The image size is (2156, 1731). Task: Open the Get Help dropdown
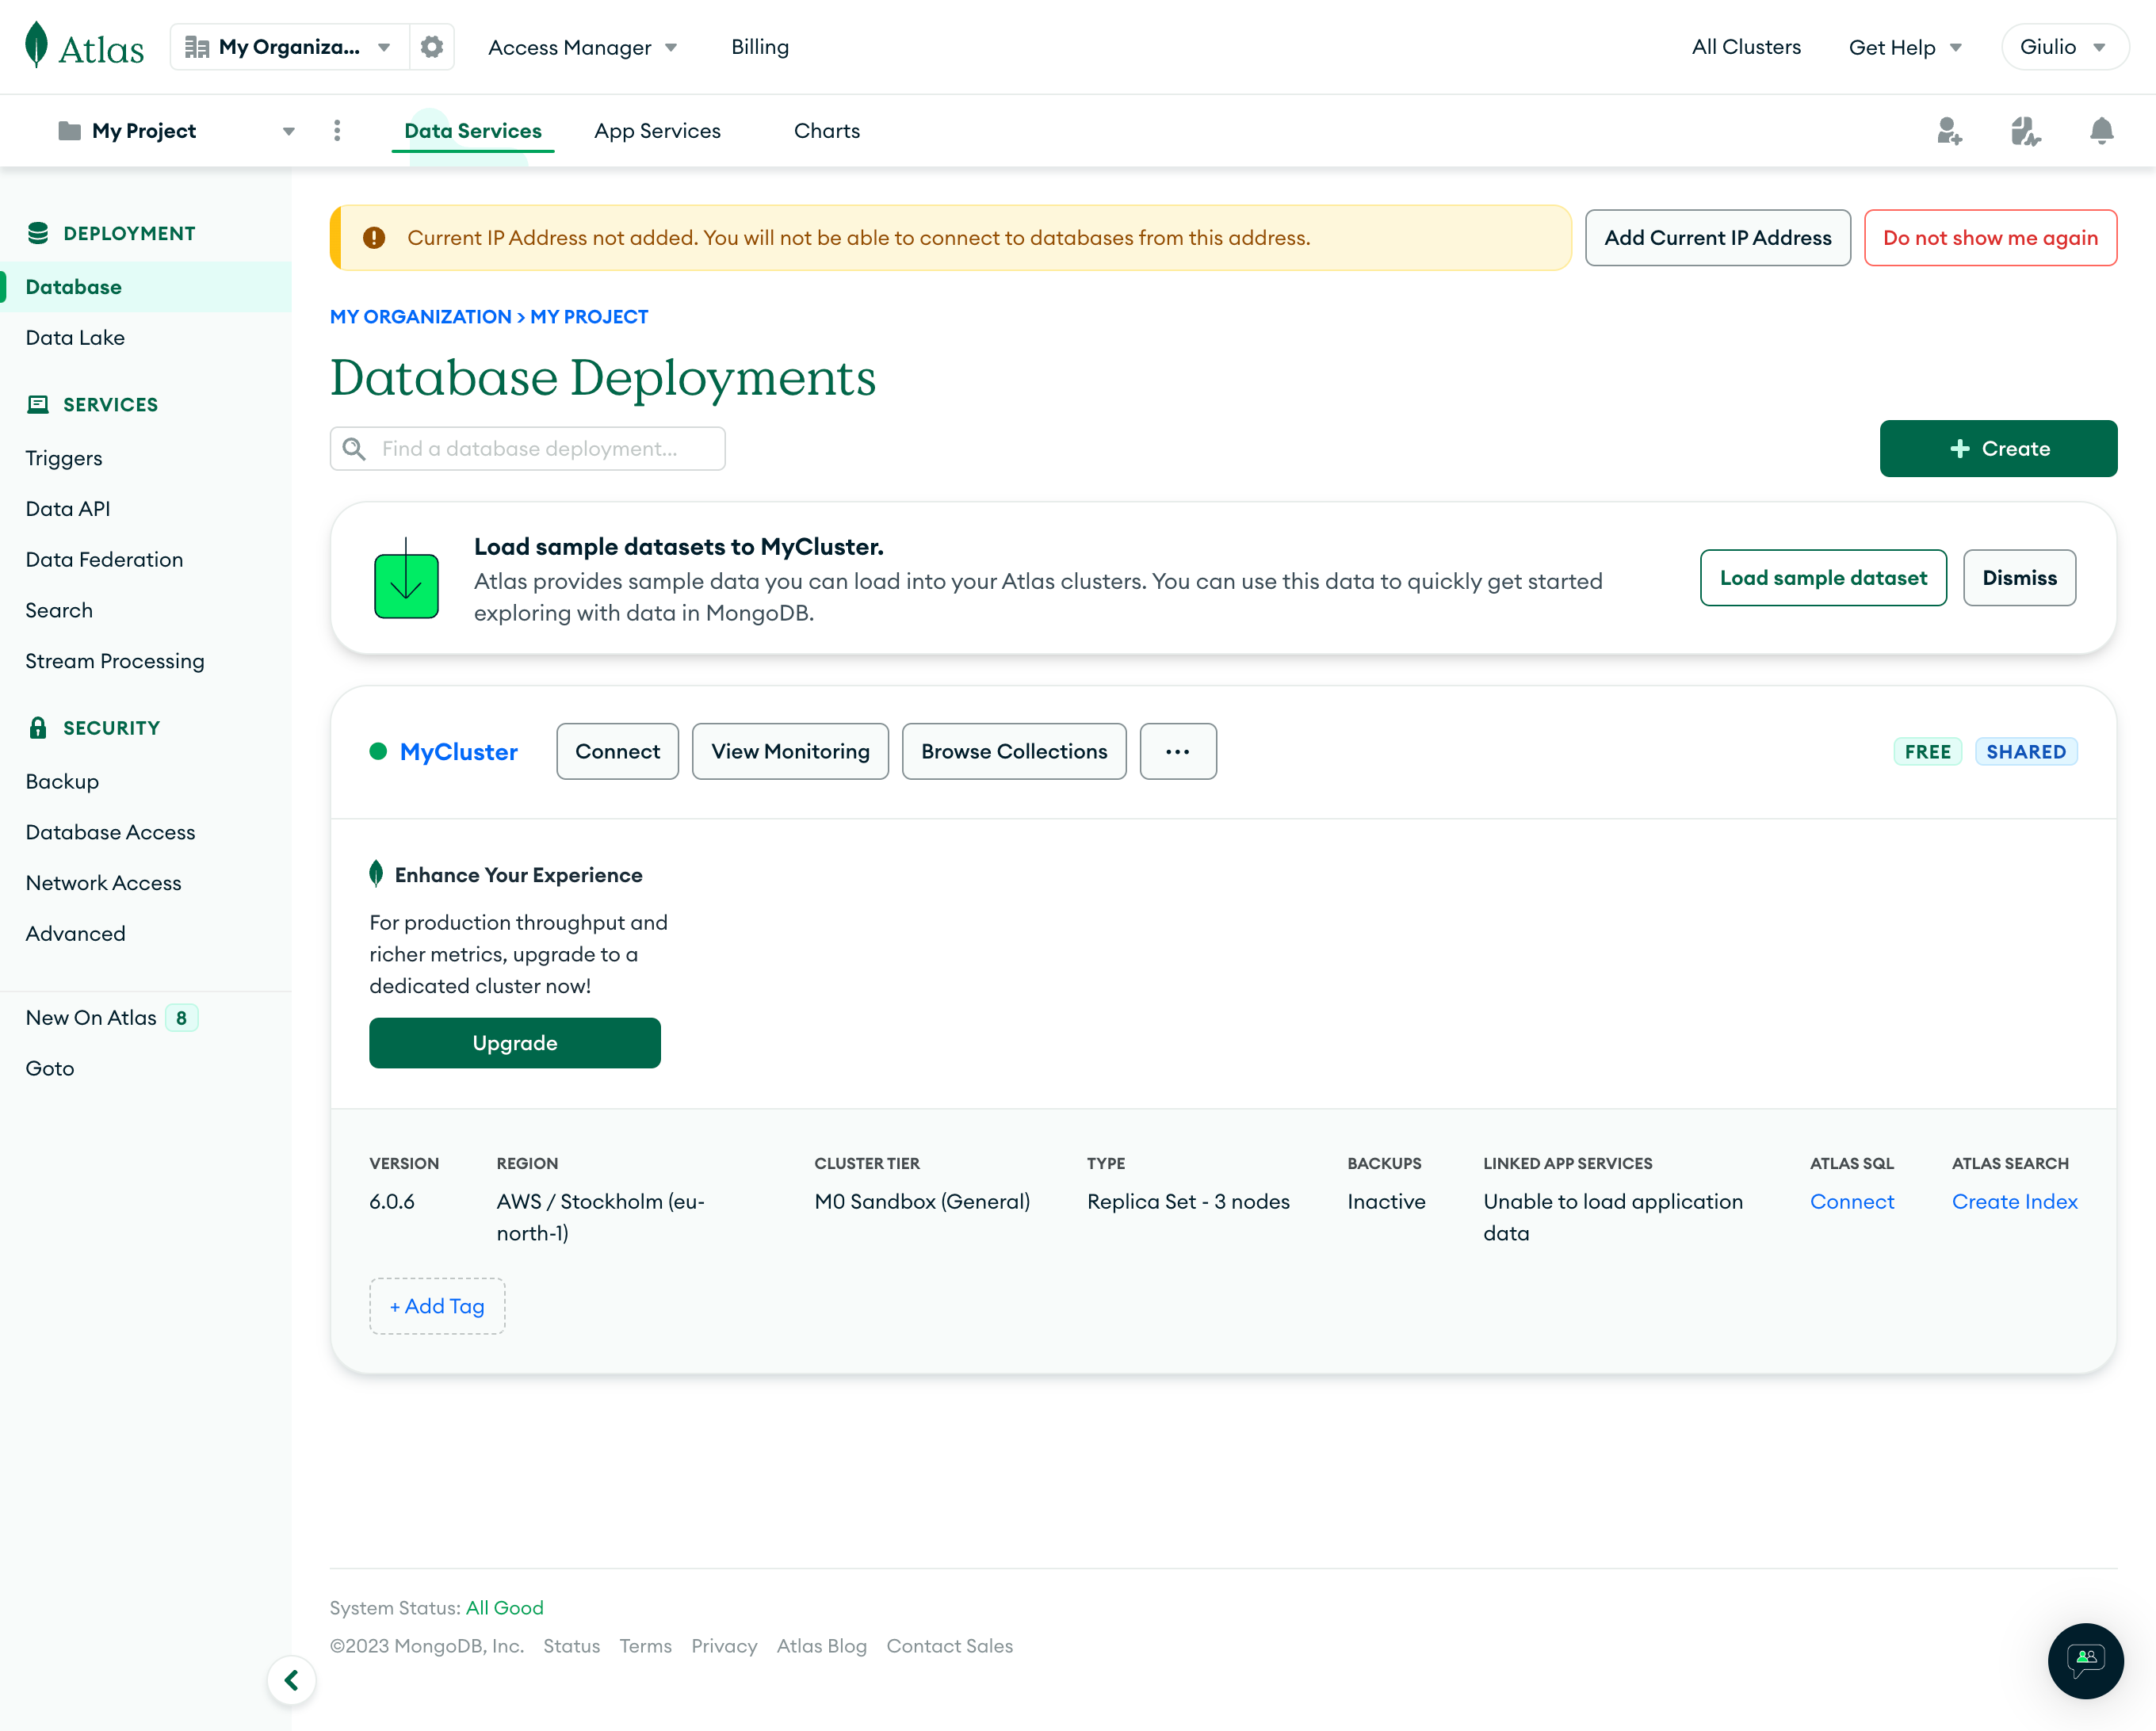1904,46
